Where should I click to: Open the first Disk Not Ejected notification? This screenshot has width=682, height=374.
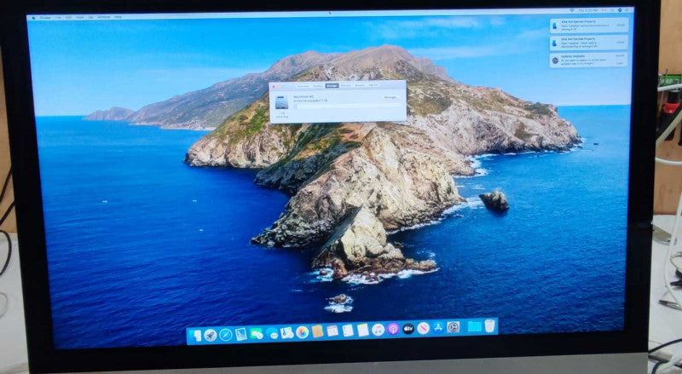[589, 26]
